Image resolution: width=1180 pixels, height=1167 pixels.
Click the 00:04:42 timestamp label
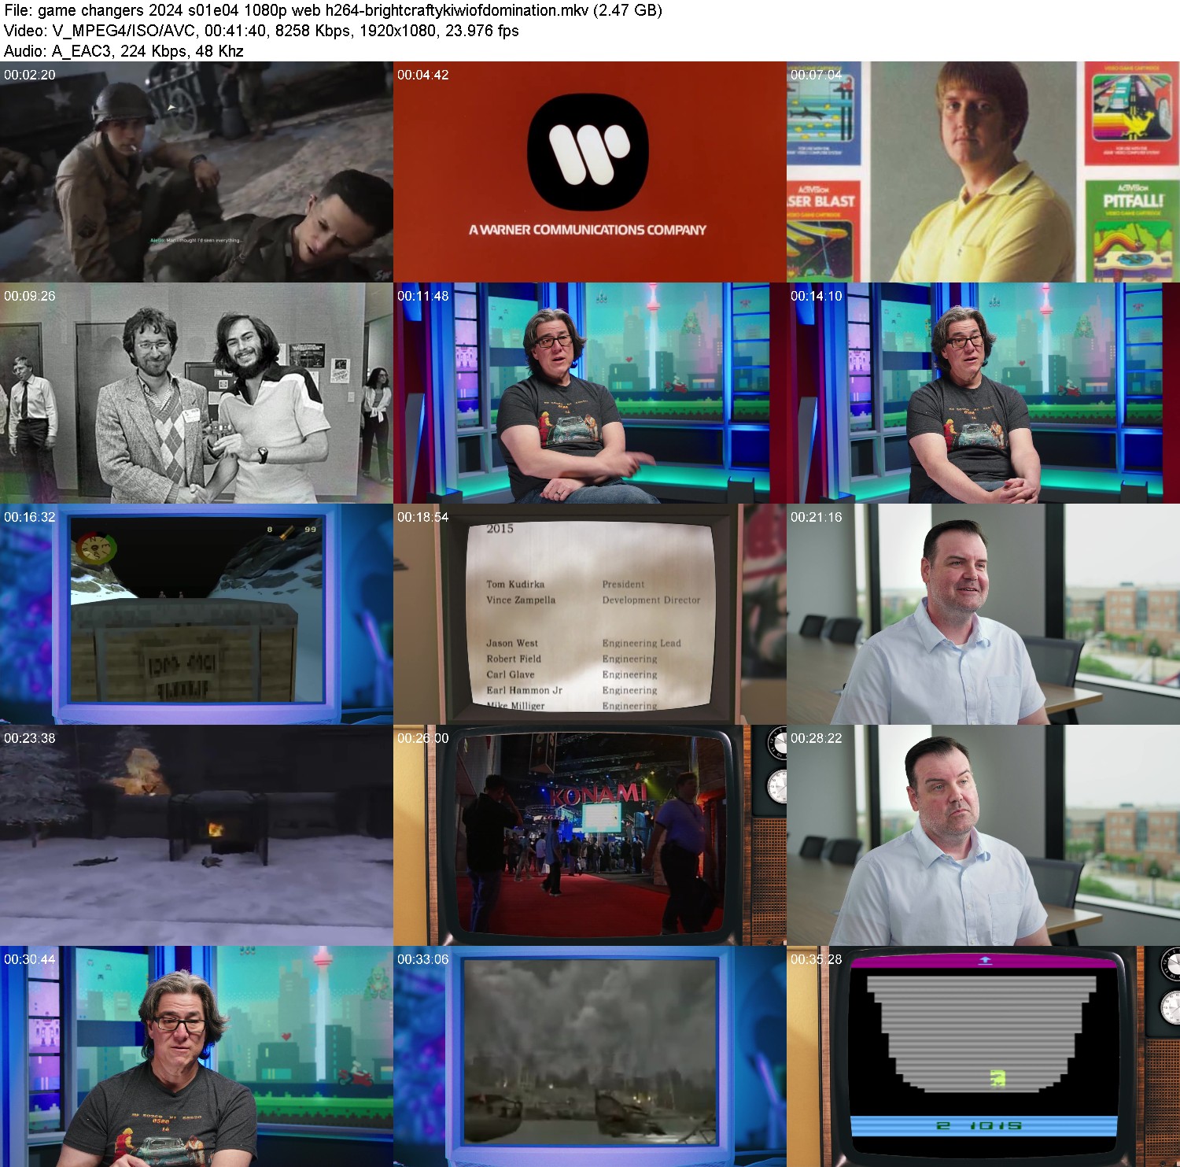(423, 75)
